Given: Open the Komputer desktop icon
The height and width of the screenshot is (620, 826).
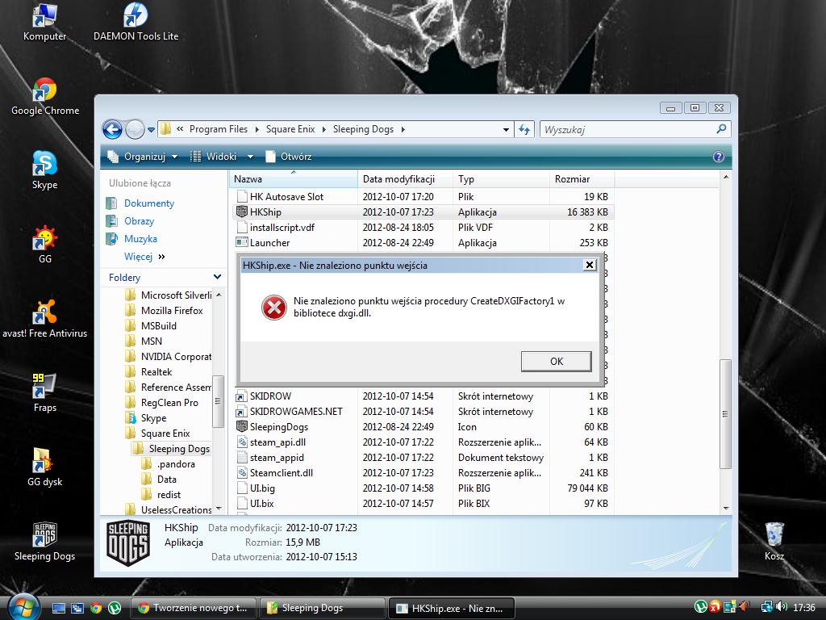Looking at the screenshot, I should tap(45, 22).
